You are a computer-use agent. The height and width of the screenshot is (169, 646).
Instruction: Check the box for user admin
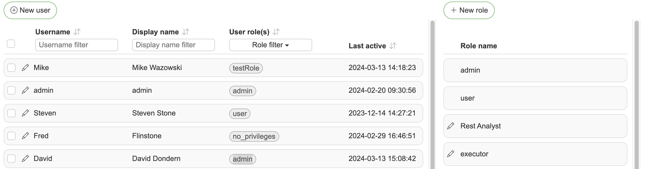point(11,90)
